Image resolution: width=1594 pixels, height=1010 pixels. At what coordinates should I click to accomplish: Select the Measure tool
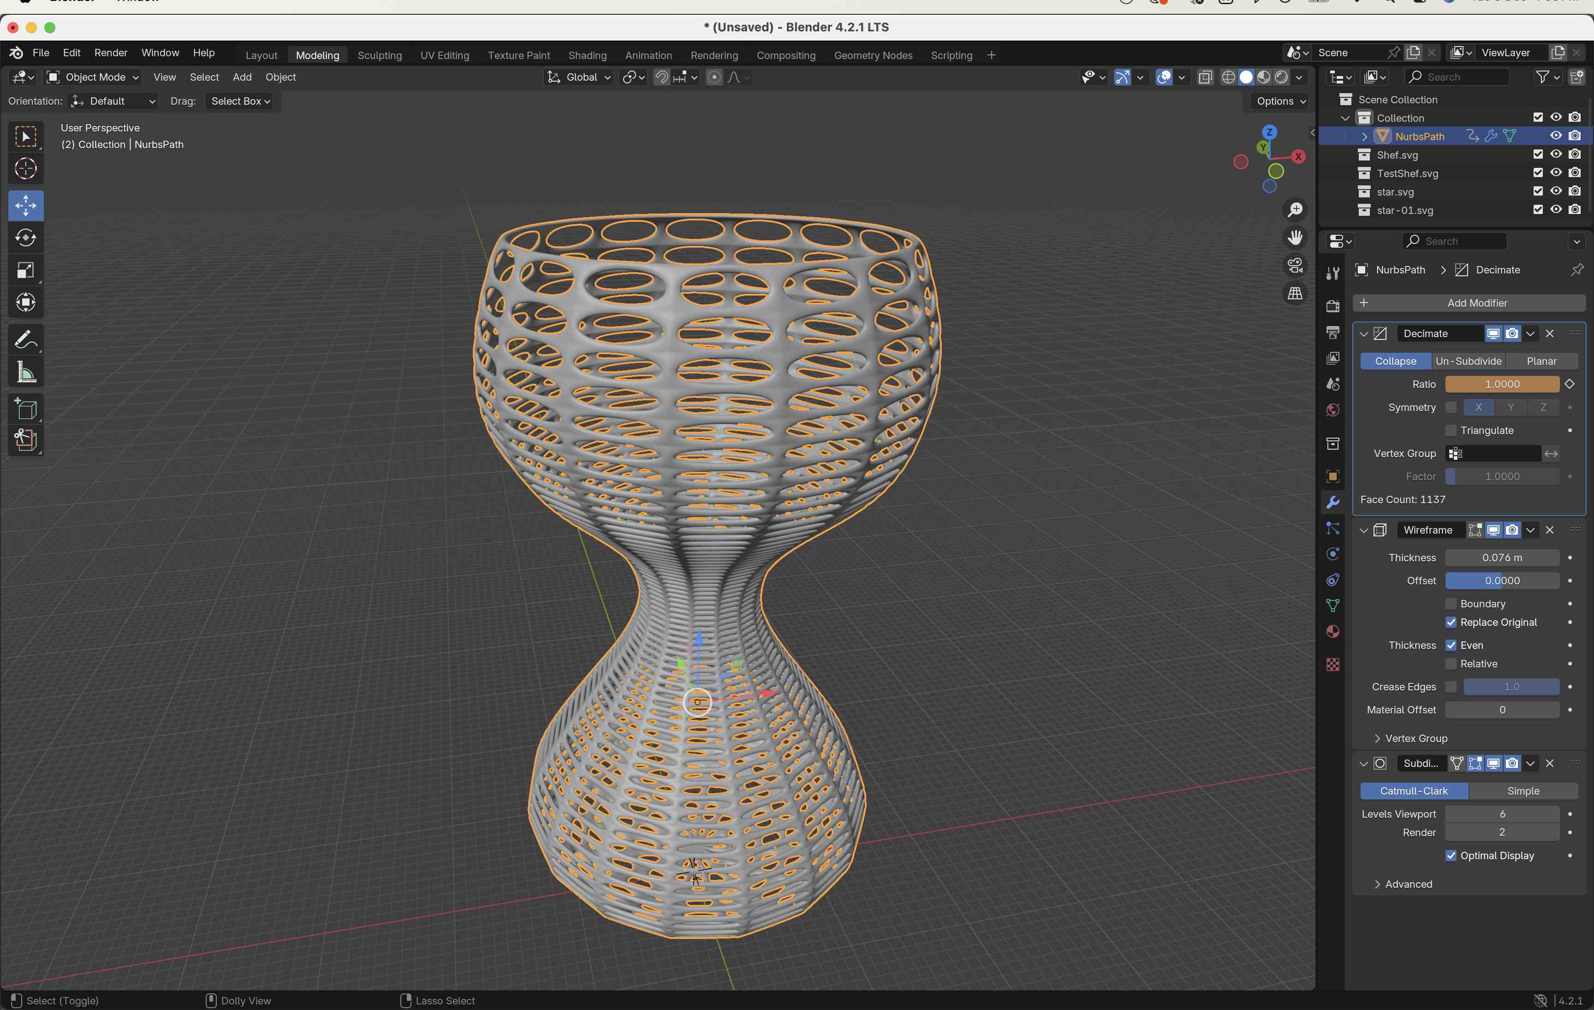tap(26, 373)
